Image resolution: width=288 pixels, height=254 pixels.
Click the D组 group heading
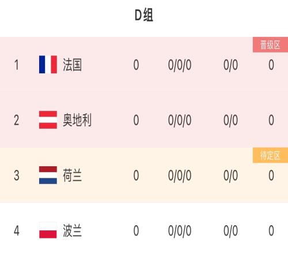point(144,15)
